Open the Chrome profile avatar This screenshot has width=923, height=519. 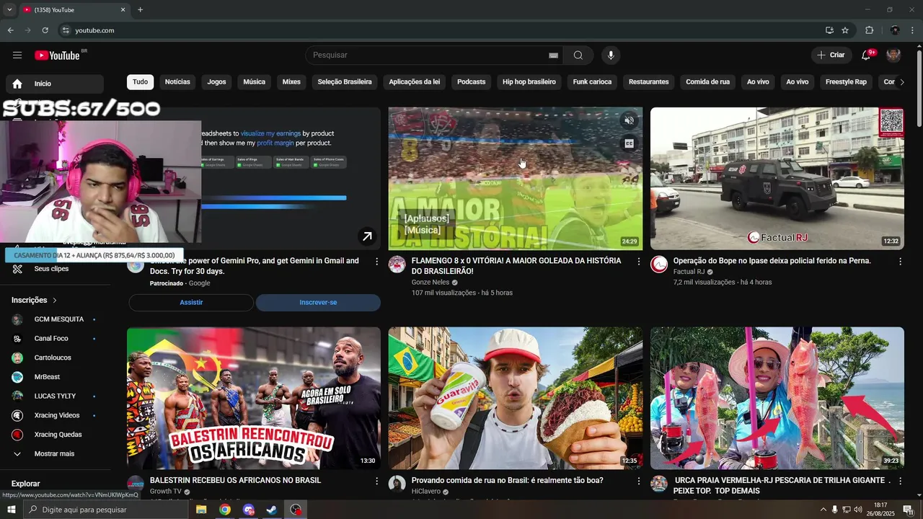895,30
